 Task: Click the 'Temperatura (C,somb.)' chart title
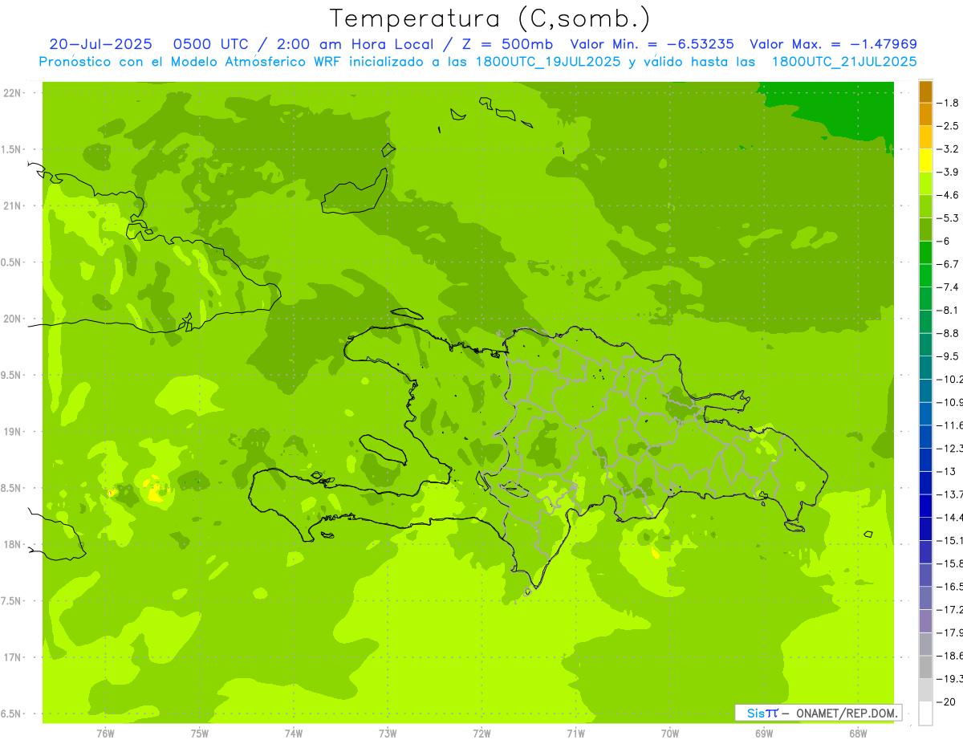pyautogui.click(x=490, y=18)
